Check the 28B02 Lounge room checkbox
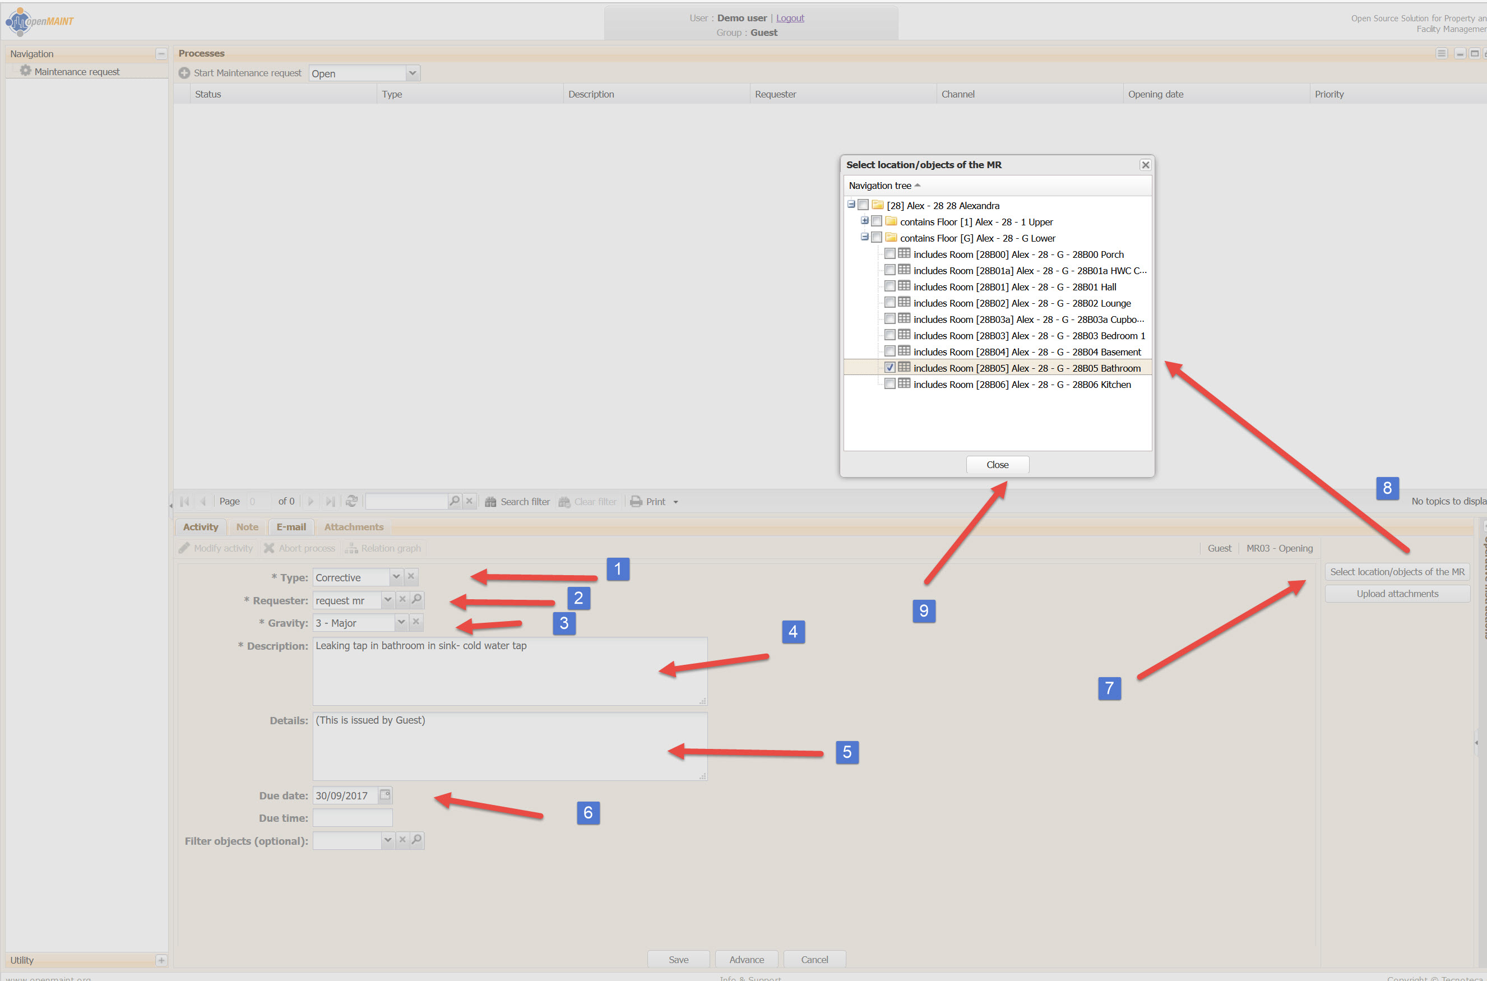Viewport: 1487px width, 981px height. 890,303
